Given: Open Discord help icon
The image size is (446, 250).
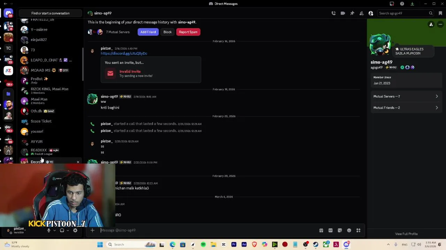Looking at the screenshot, I should tap(402, 4).
